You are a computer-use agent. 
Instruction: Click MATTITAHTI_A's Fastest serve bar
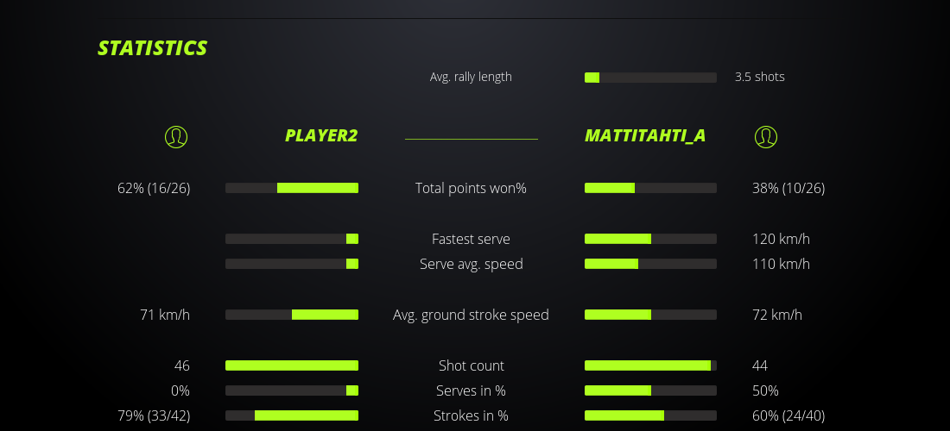tap(650, 239)
